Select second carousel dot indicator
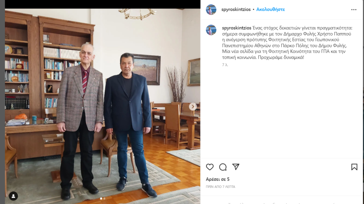364x204 pixels. (105, 199)
